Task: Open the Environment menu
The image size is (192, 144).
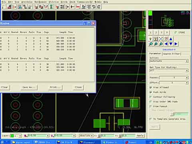Action: [x=40, y=2]
